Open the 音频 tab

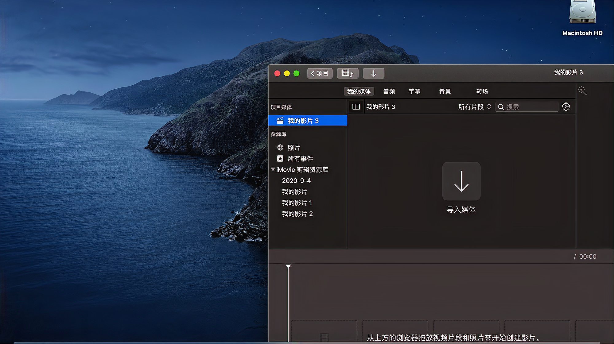[x=389, y=91]
